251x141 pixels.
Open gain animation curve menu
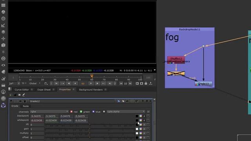point(148,129)
